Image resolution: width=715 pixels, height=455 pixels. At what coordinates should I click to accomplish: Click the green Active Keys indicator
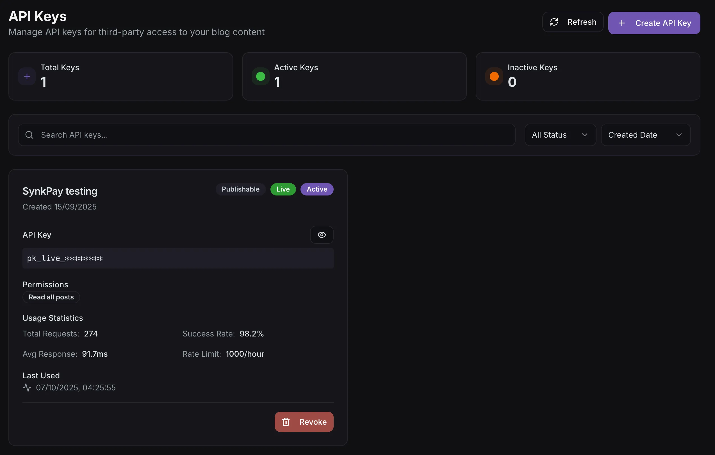(260, 77)
